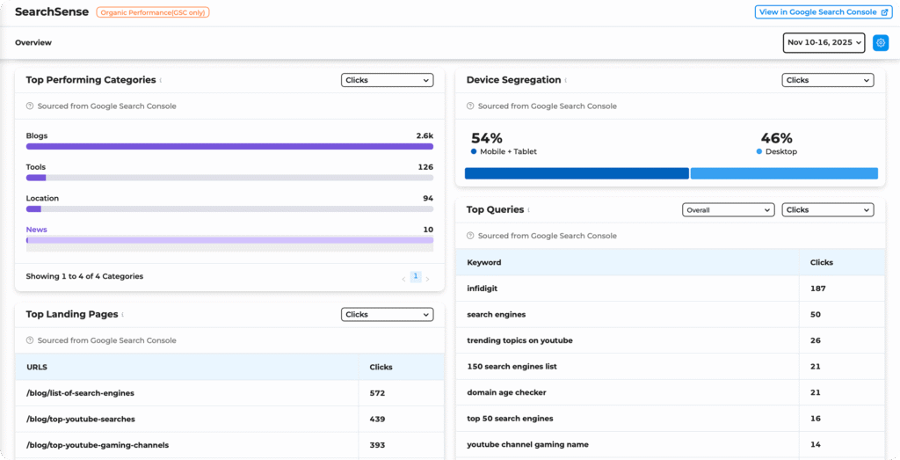Go to next page of categories
This screenshot has width=900, height=460.
click(x=428, y=277)
